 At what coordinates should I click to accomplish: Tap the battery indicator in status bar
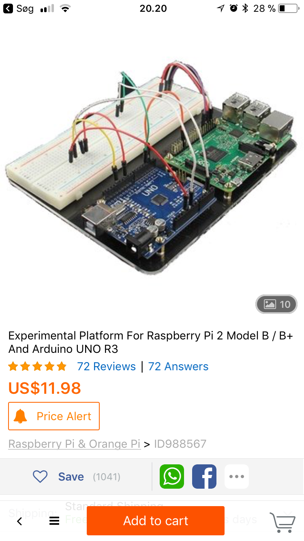tap(288, 9)
